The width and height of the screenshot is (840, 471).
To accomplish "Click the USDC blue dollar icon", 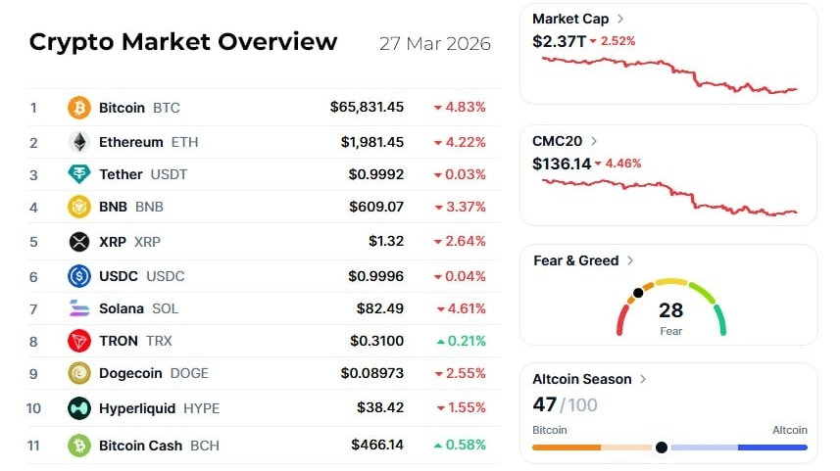I will (x=78, y=276).
